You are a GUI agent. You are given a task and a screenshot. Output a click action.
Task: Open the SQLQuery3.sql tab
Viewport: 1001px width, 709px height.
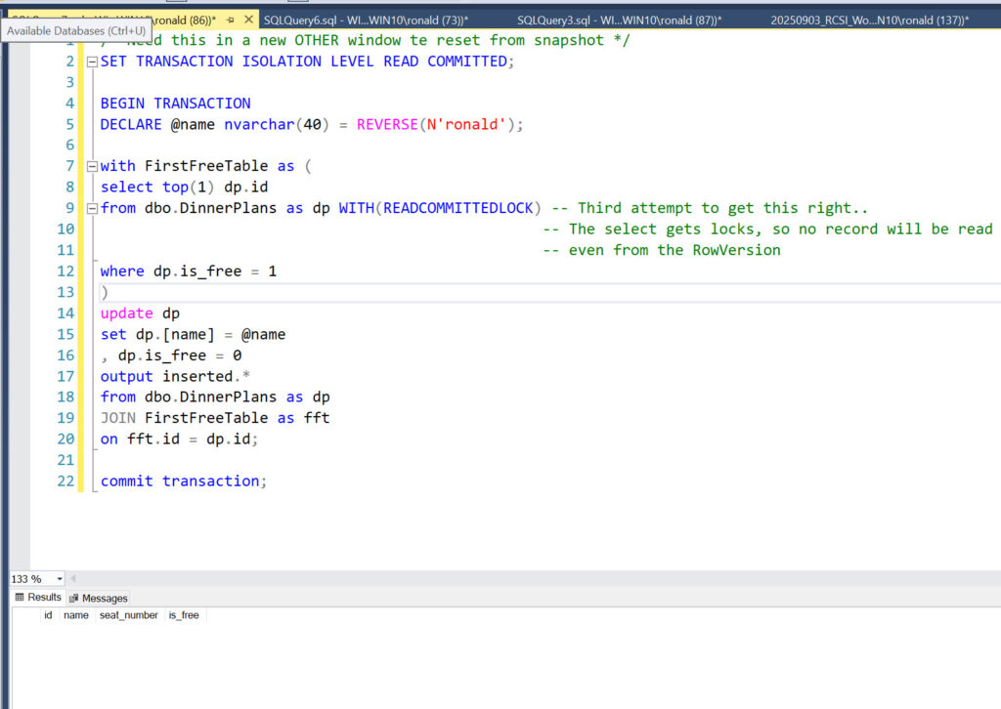[x=618, y=20]
